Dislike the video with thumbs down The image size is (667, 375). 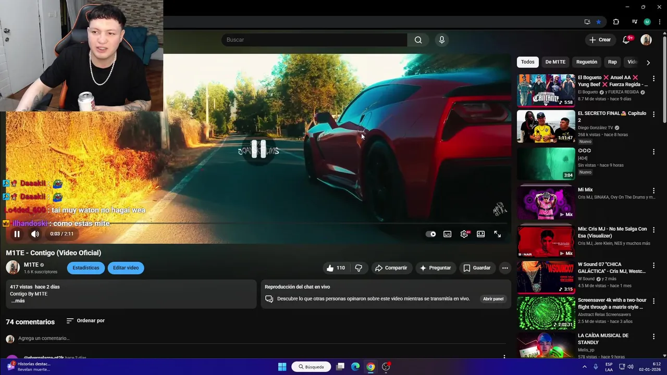359,268
